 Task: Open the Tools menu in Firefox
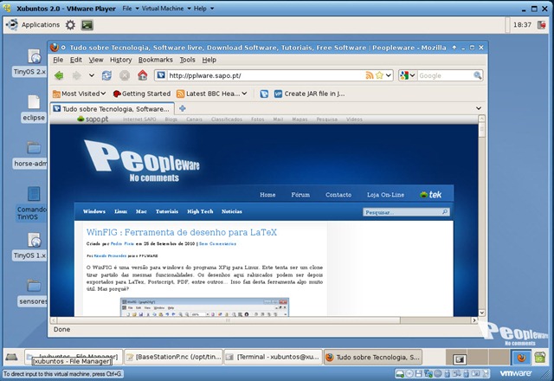point(187,60)
